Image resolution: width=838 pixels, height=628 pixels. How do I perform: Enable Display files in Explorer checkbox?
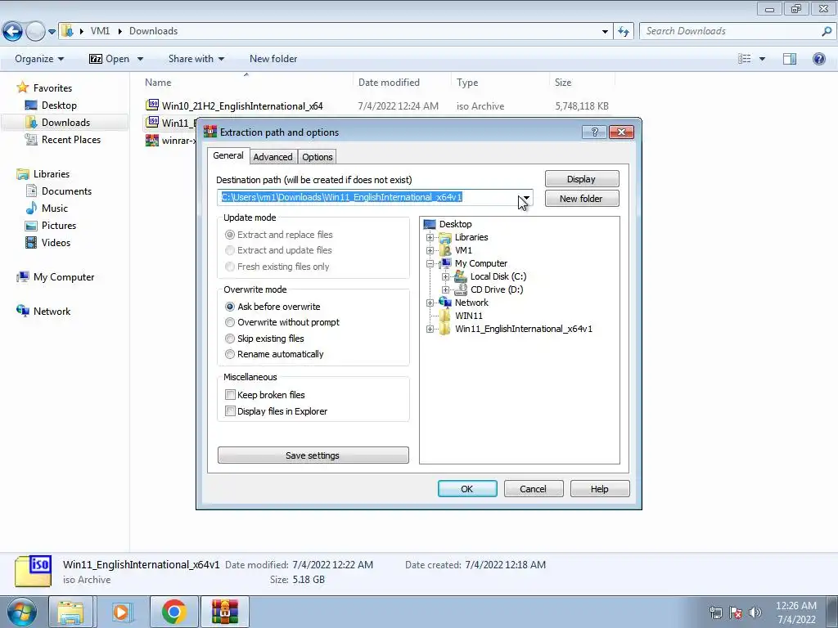(230, 410)
